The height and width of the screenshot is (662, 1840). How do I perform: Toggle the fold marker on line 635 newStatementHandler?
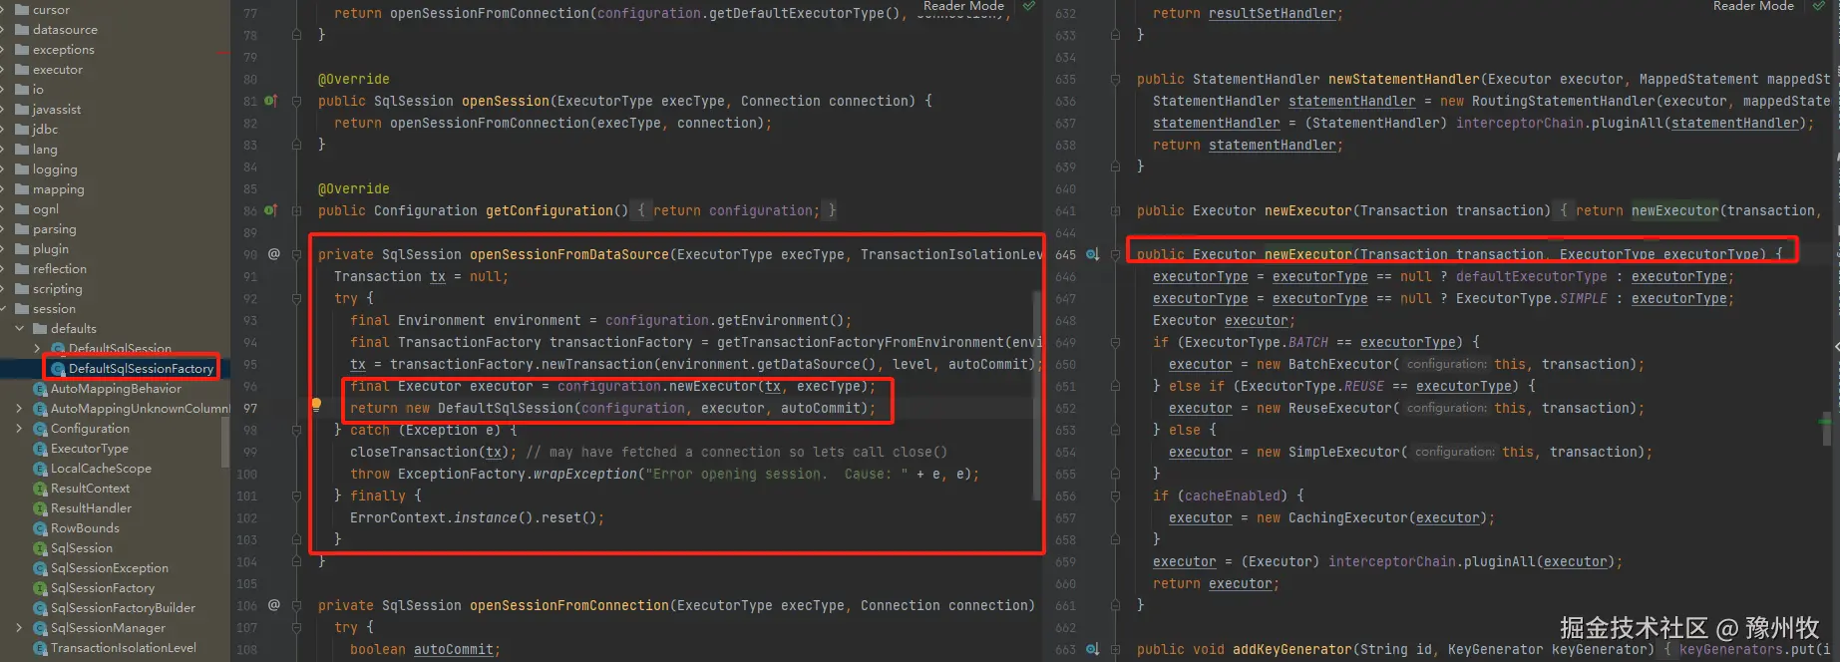coord(1115,79)
